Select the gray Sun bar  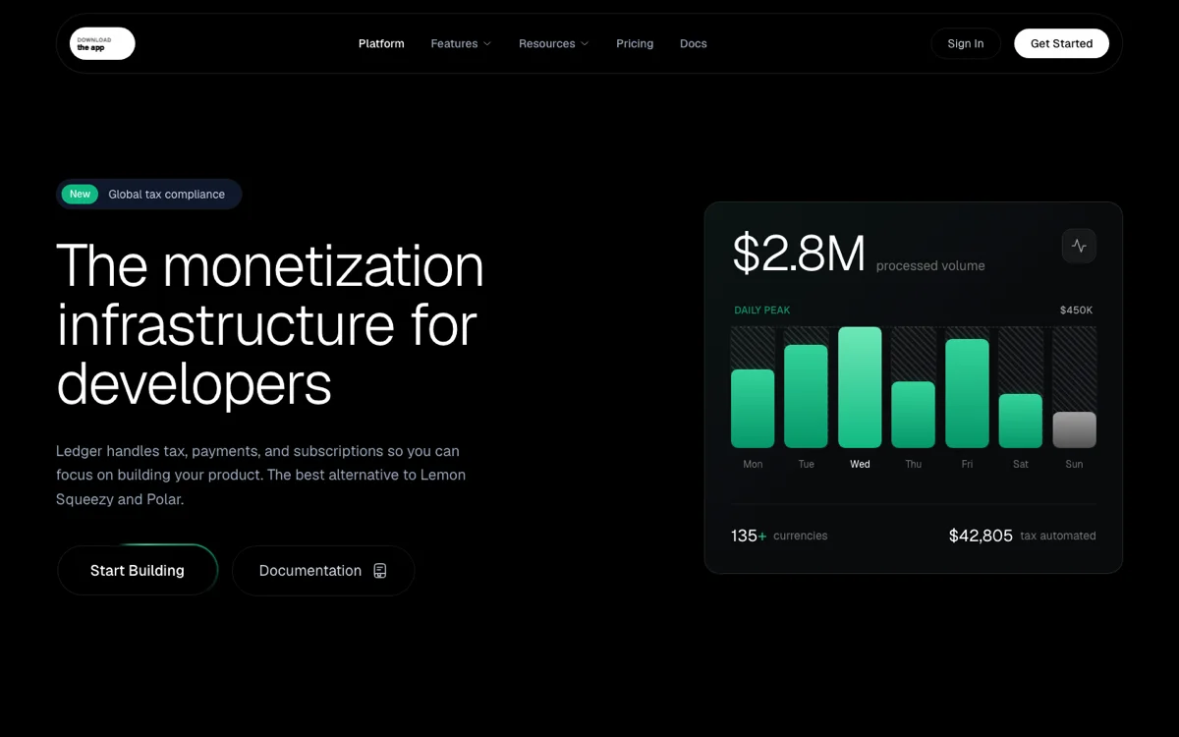[1074, 430]
